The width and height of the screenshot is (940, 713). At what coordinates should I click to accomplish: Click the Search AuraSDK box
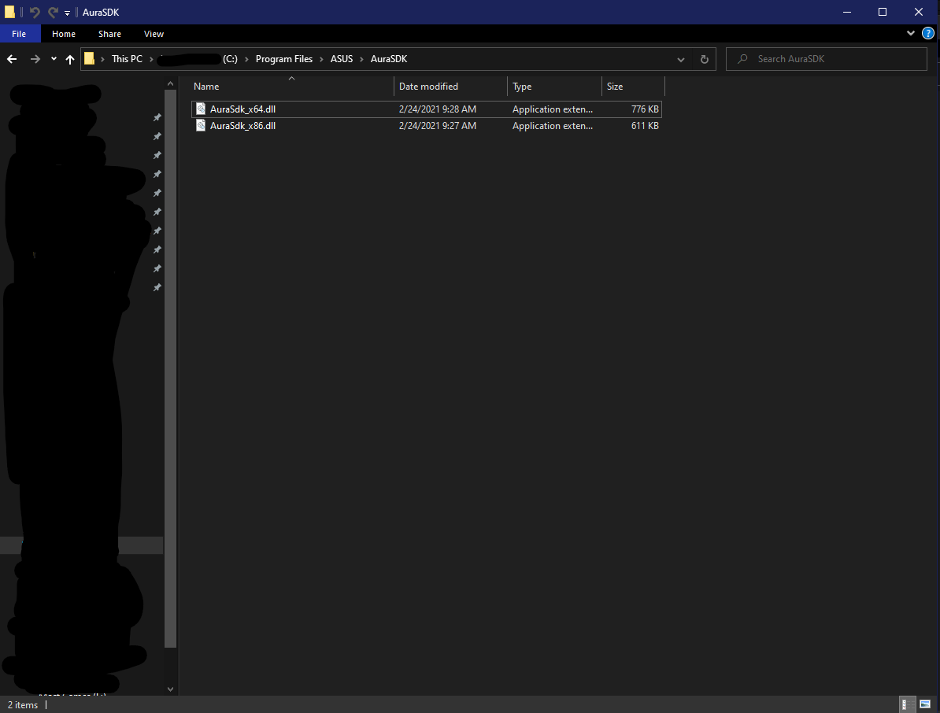tap(827, 59)
